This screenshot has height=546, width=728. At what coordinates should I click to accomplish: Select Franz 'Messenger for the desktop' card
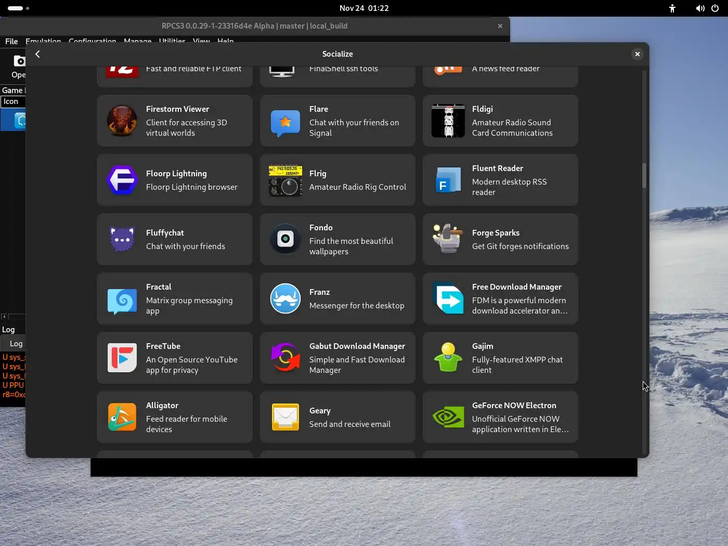click(x=337, y=298)
